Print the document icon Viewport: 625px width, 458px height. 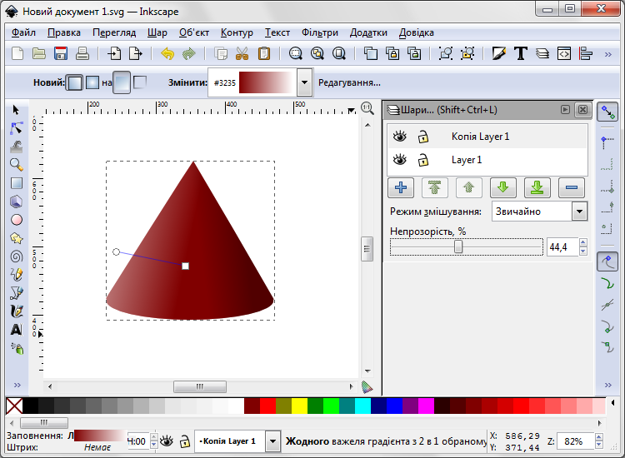click(82, 53)
